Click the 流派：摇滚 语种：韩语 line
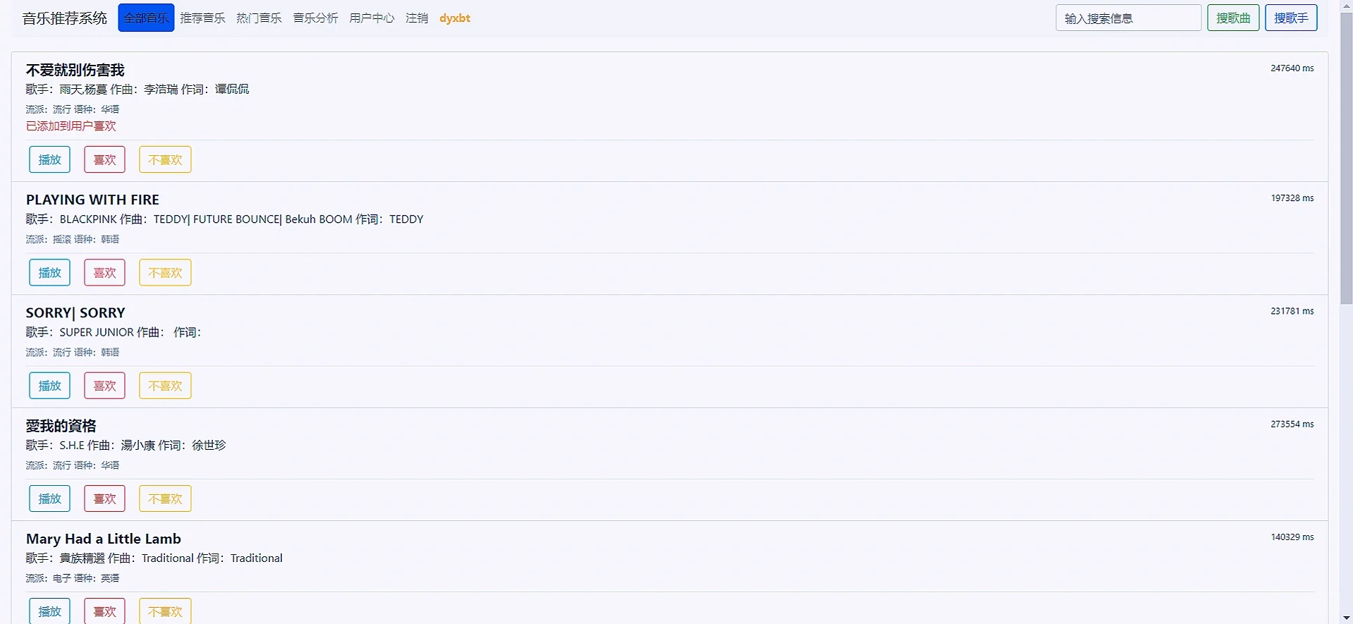1353x624 pixels. 73,239
